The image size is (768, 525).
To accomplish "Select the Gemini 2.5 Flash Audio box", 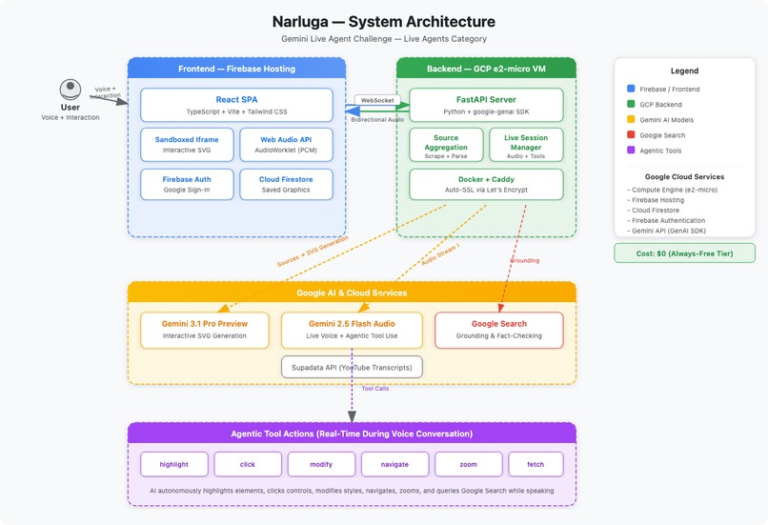I will 352,330.
